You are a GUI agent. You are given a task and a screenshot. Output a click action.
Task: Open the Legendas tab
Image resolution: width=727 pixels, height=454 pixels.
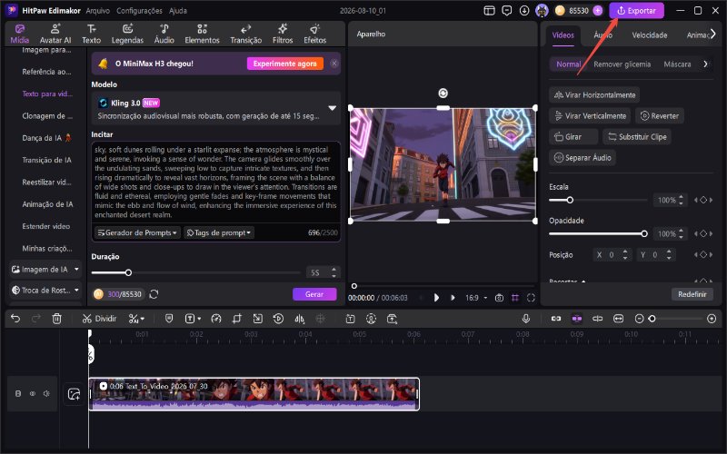pyautogui.click(x=127, y=34)
